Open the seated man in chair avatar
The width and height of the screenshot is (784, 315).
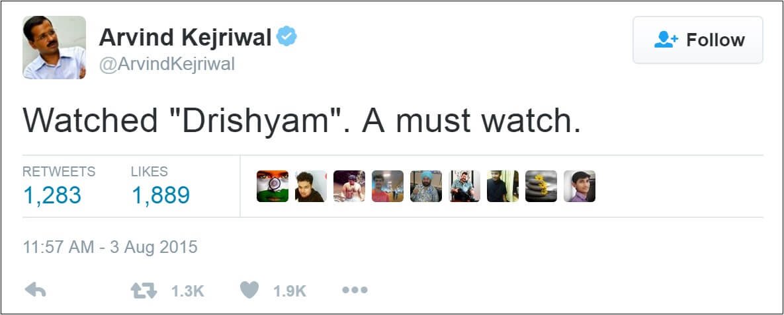464,186
